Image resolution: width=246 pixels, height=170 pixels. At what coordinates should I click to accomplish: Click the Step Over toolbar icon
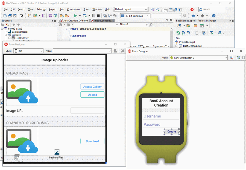pyautogui.click(x=110, y=16)
